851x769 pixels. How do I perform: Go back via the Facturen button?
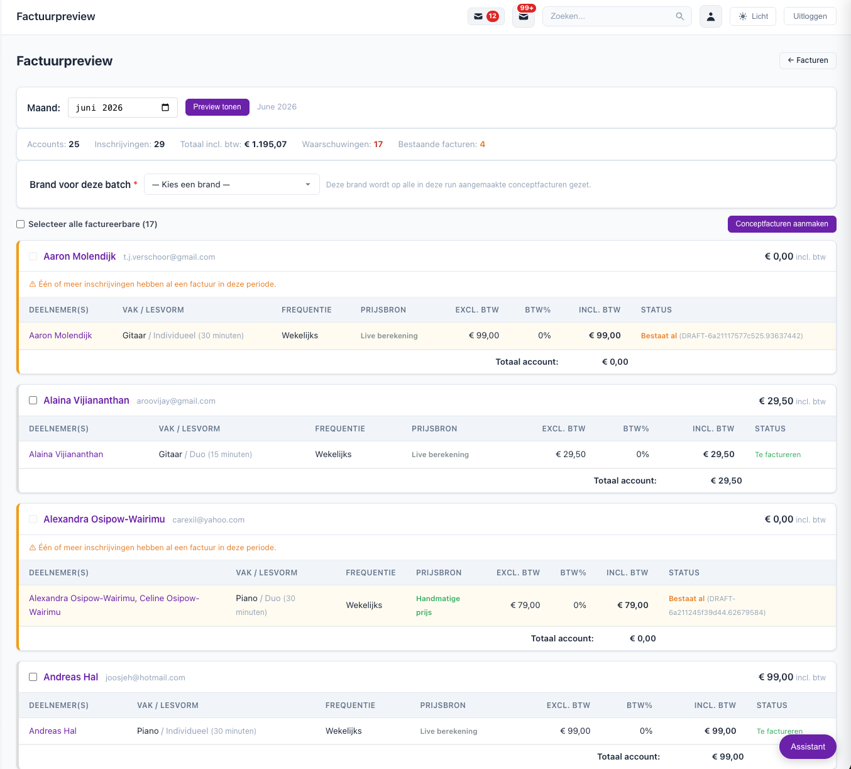coord(808,60)
